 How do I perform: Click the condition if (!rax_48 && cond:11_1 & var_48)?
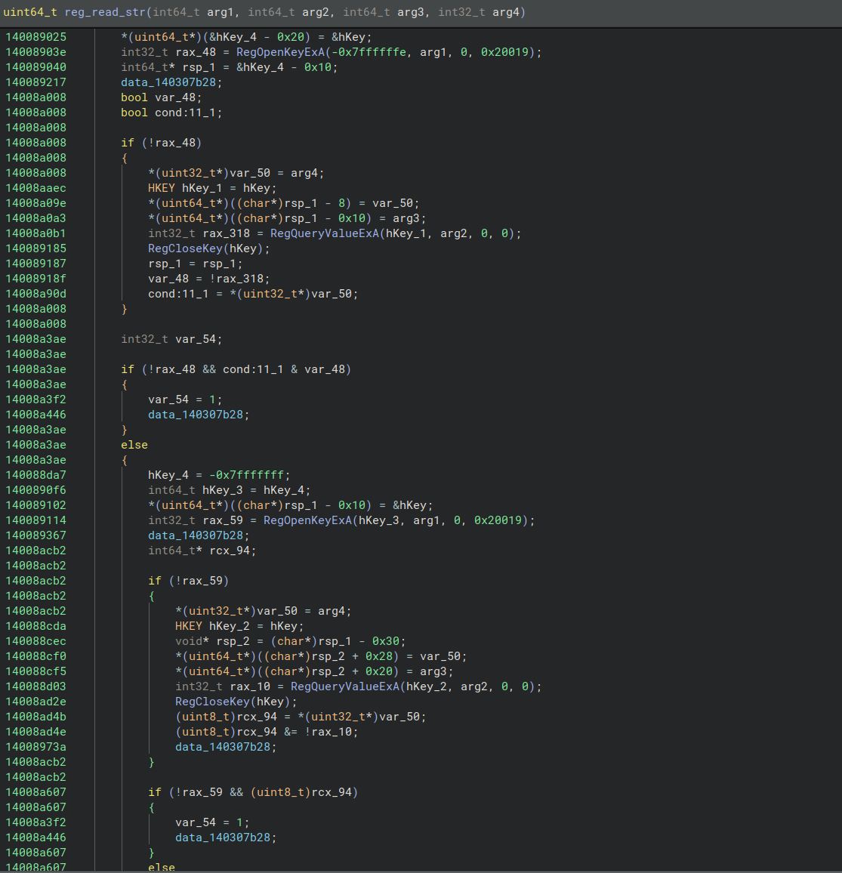(x=236, y=369)
